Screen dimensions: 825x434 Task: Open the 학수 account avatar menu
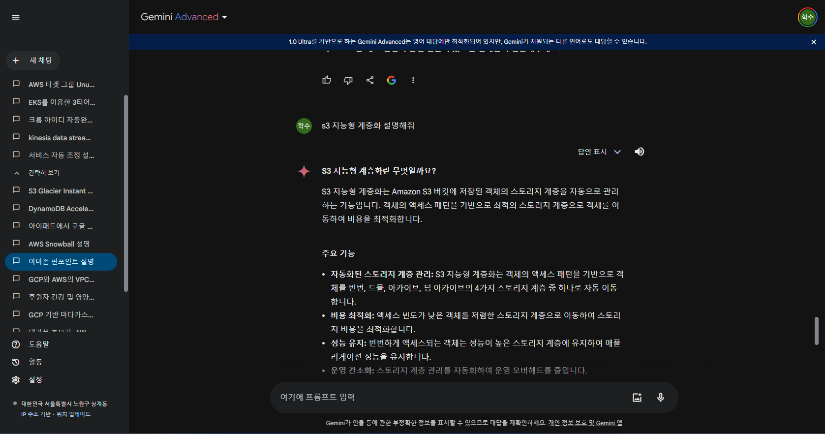807,17
